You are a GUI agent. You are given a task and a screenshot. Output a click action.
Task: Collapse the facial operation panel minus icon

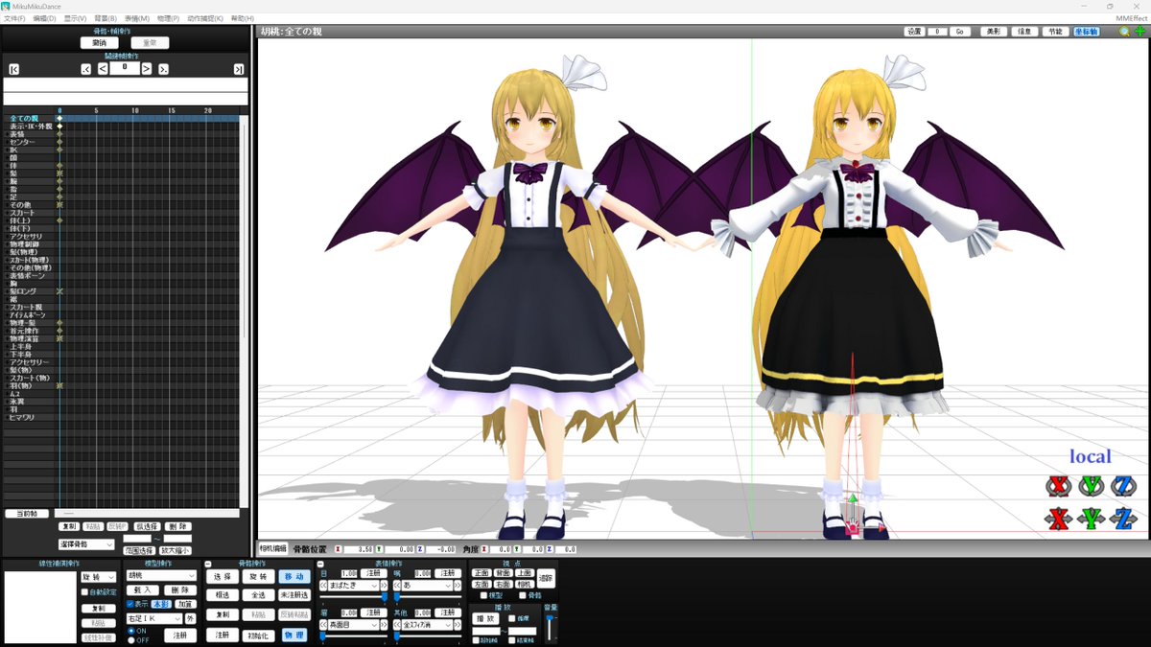(x=320, y=564)
